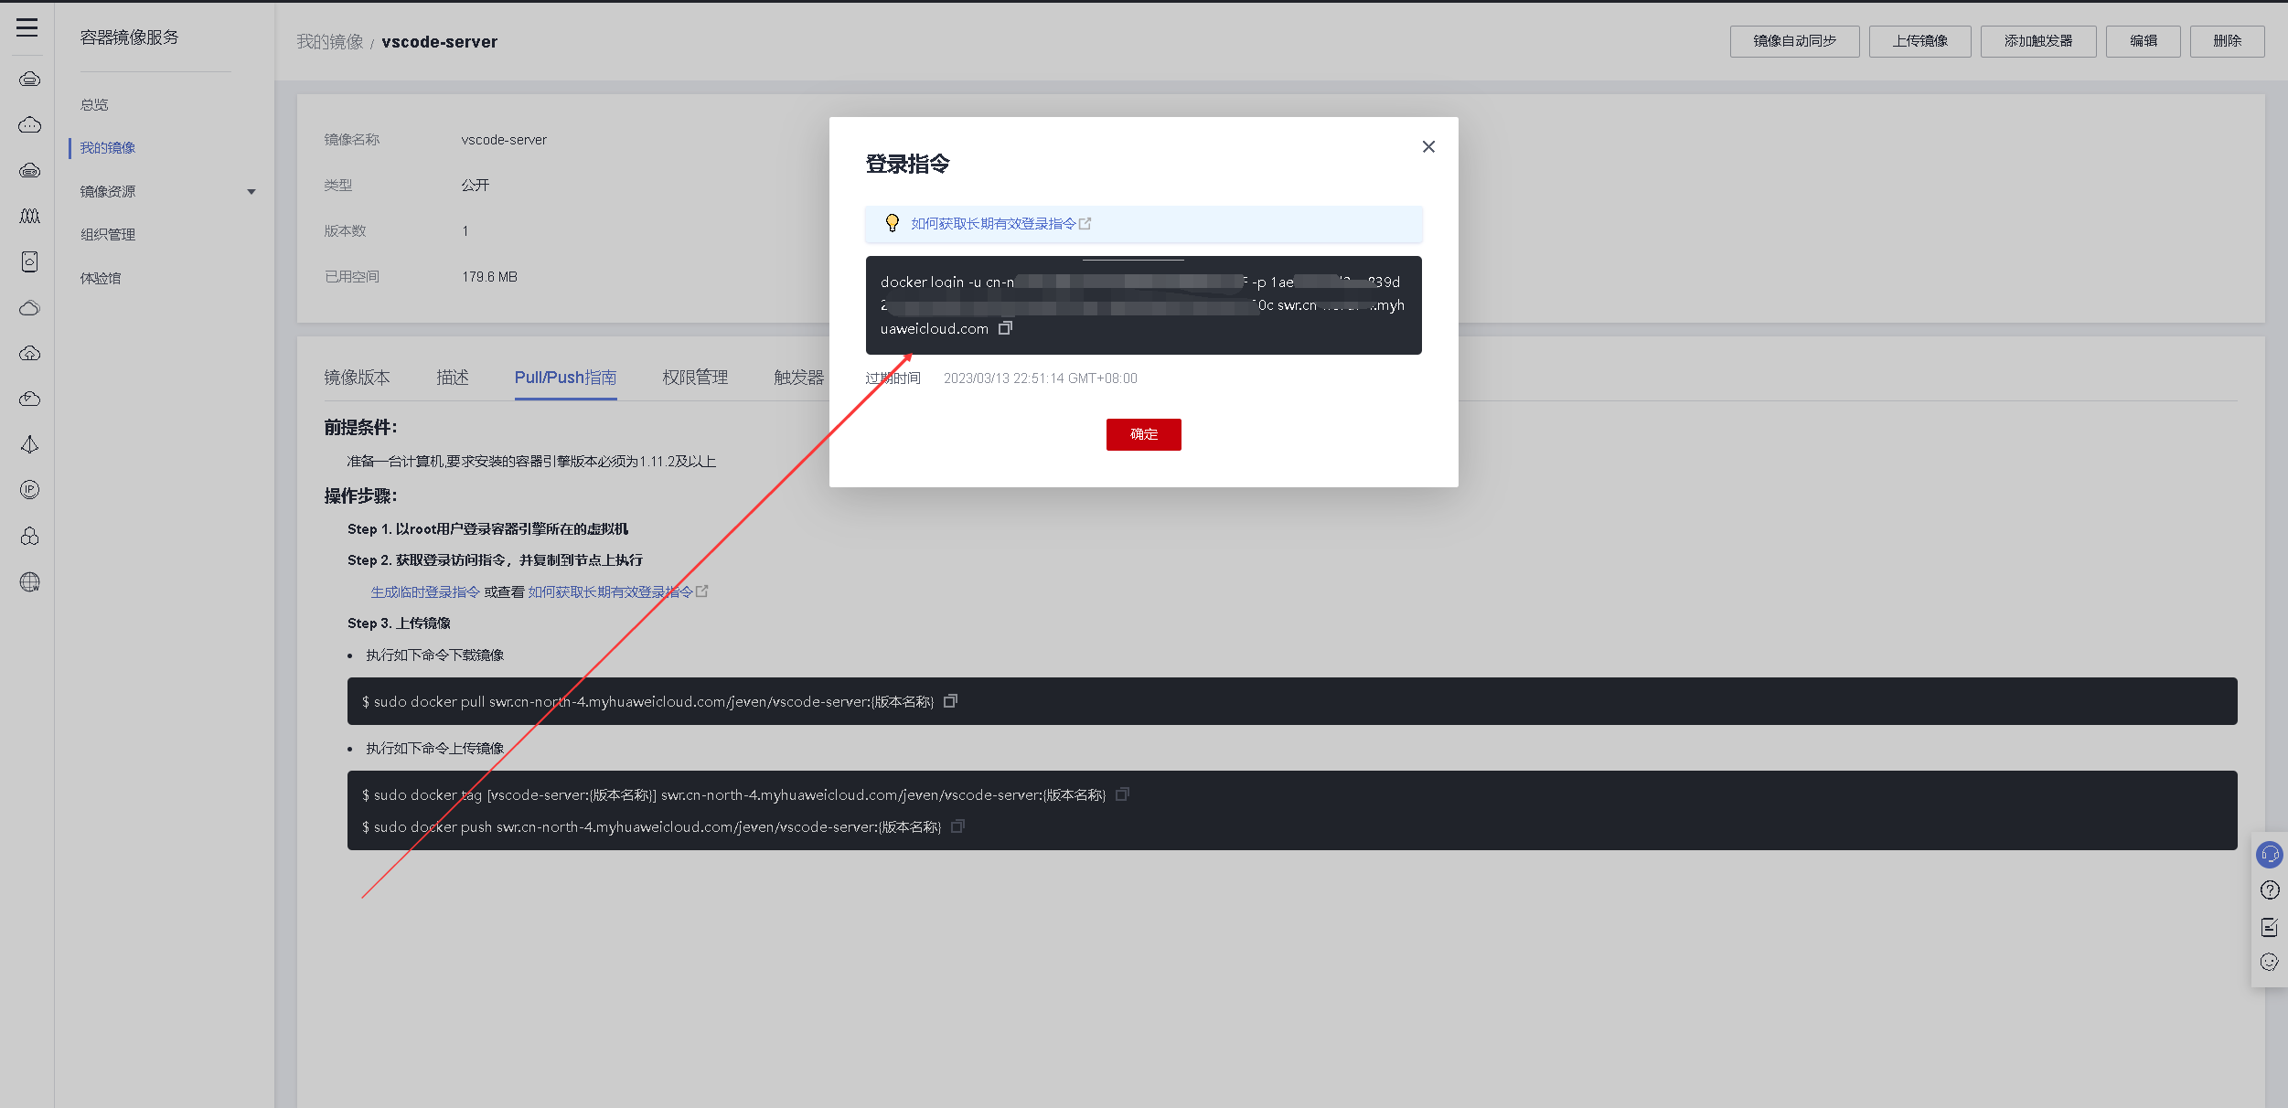Open 如何获取长期有效登录指令 link in dialog
2288x1108 pixels.
(993, 224)
